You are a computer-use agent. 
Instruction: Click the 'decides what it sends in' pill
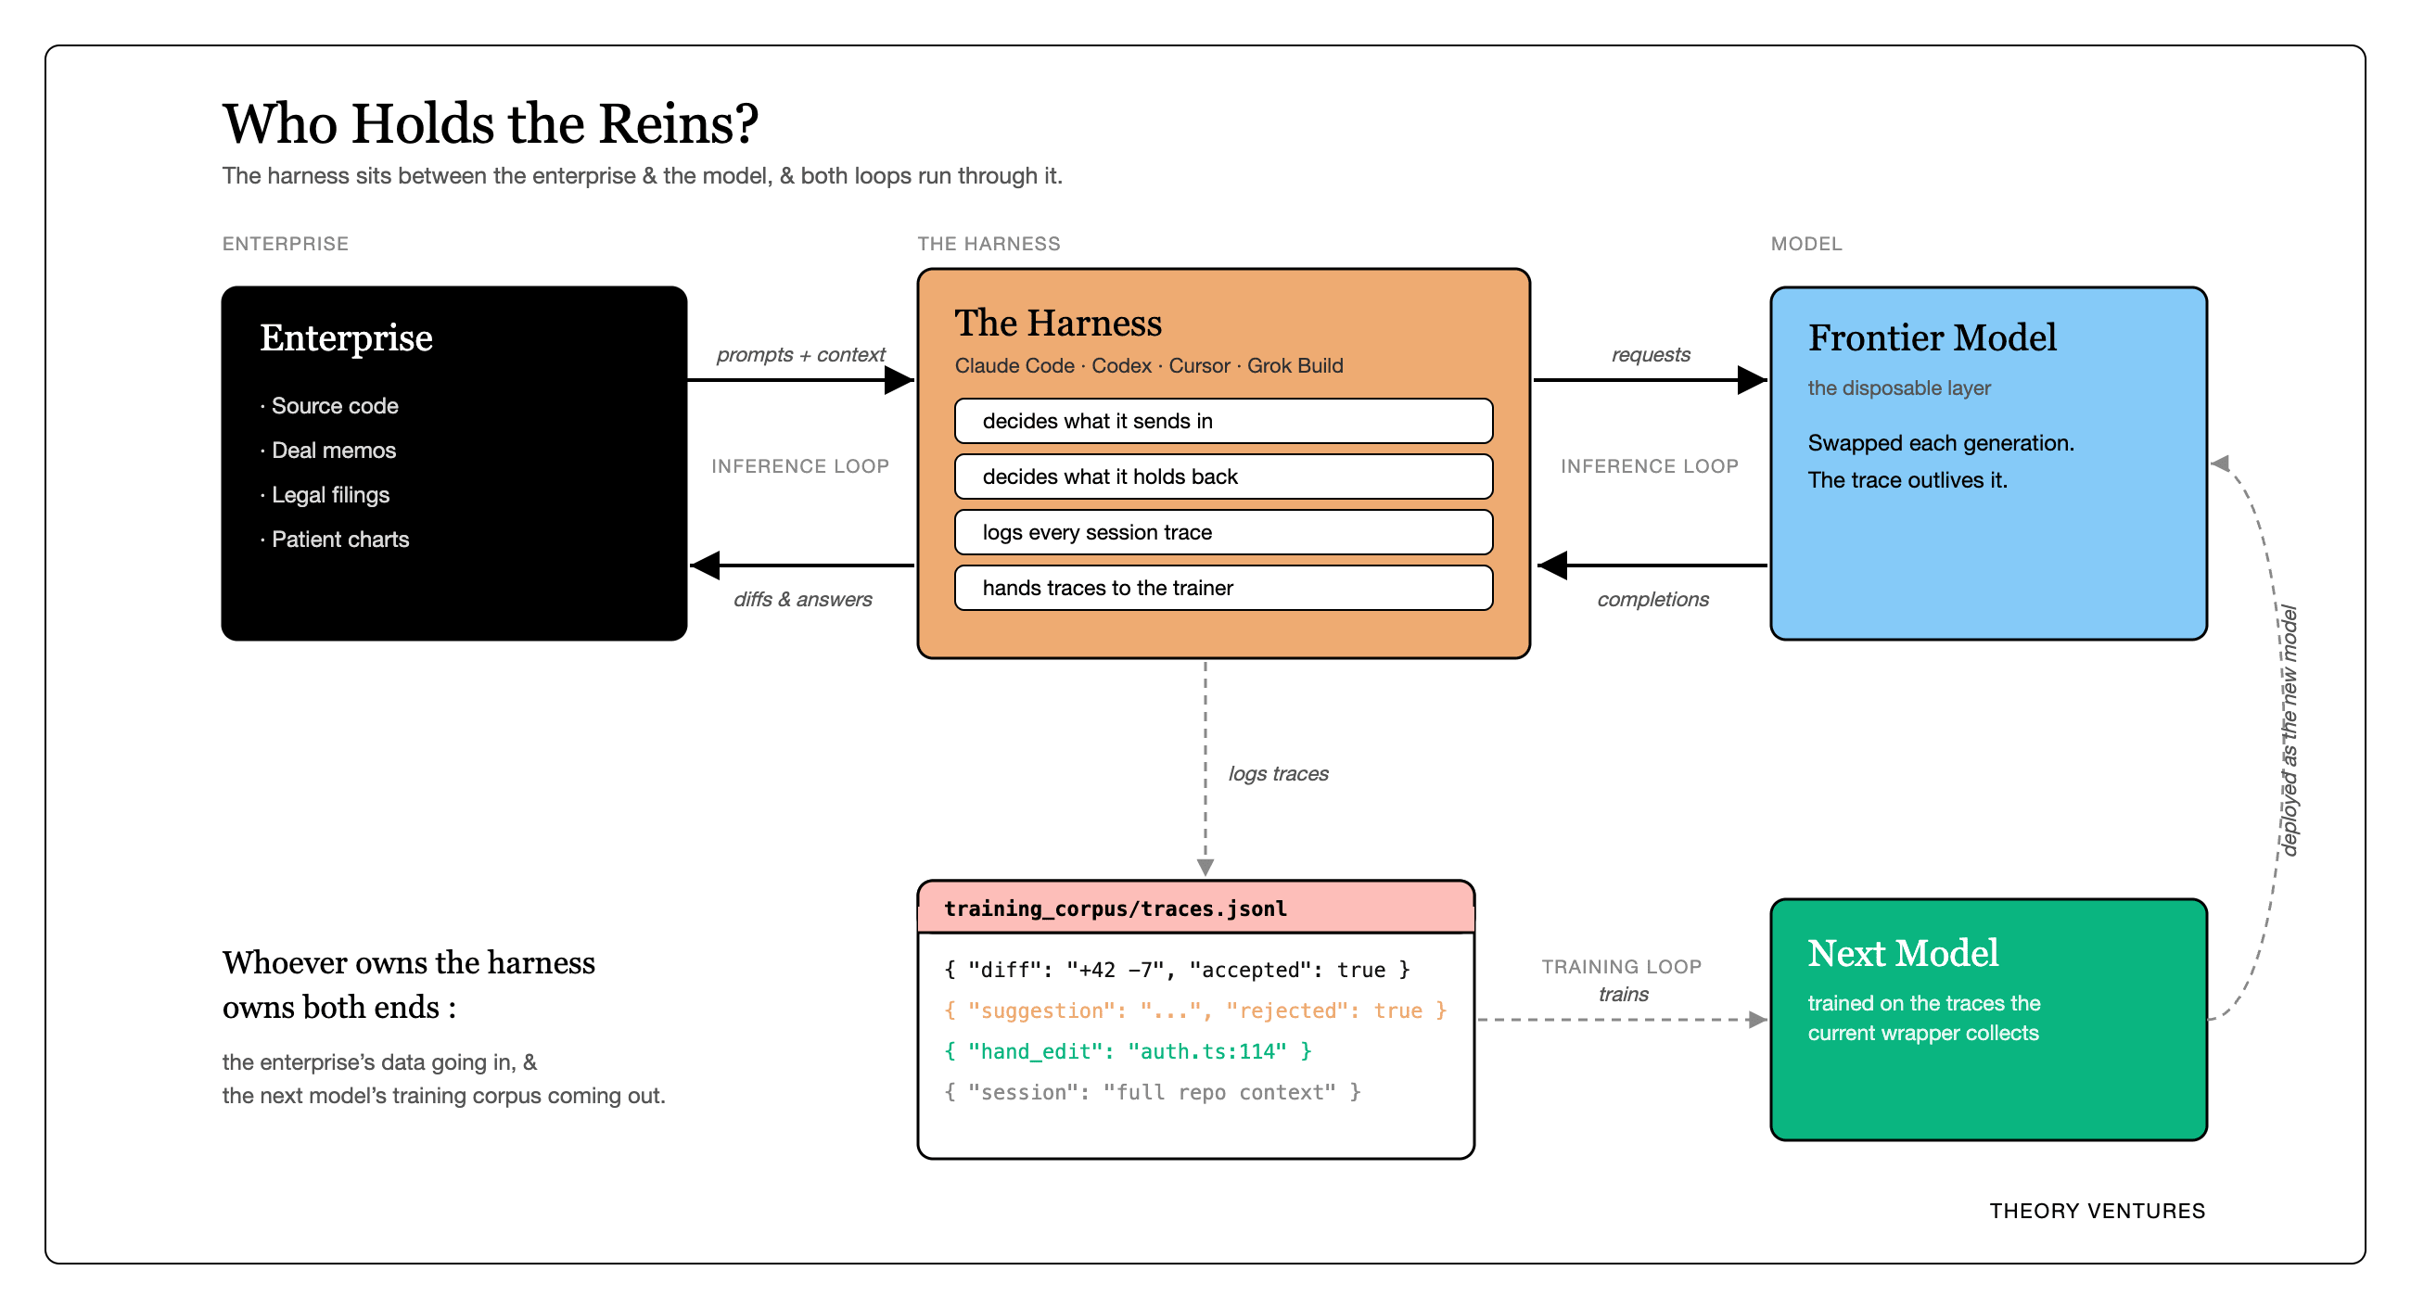[x=1223, y=421]
